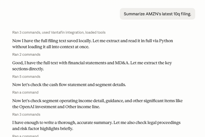Click the 'full filing text saved locally' paragraph
The height and width of the screenshot is (137, 205).
tap(92, 44)
